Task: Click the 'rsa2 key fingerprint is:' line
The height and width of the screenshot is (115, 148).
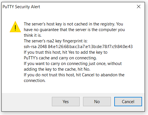Action: pyautogui.click(x=56, y=41)
